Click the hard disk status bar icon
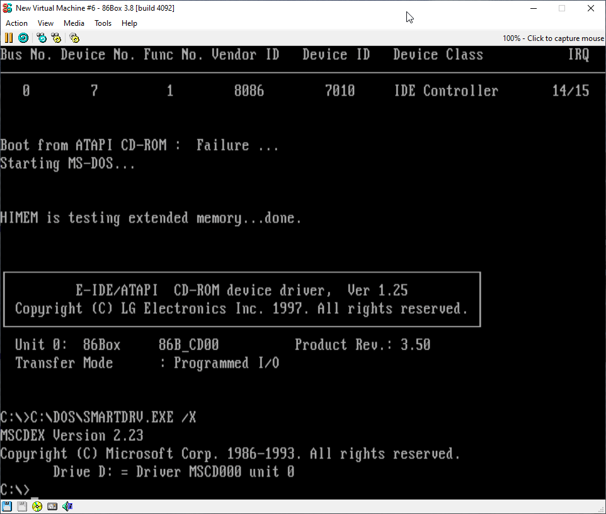 click(x=52, y=506)
